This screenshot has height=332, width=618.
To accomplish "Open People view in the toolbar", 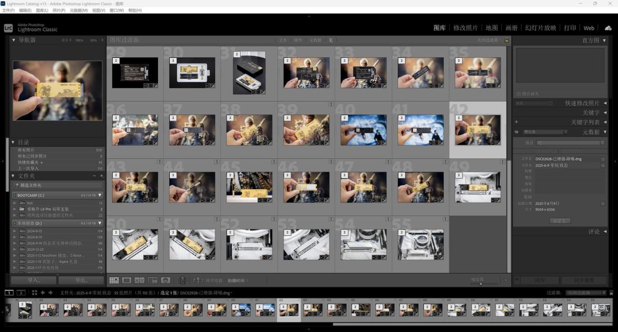I will pyautogui.click(x=166, y=280).
